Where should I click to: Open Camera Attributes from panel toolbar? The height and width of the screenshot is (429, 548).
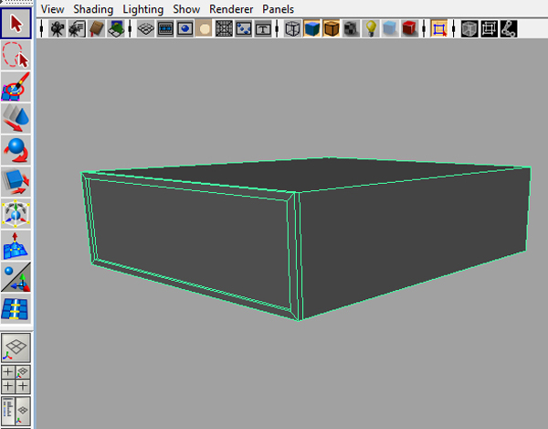pyautogui.click(x=77, y=28)
